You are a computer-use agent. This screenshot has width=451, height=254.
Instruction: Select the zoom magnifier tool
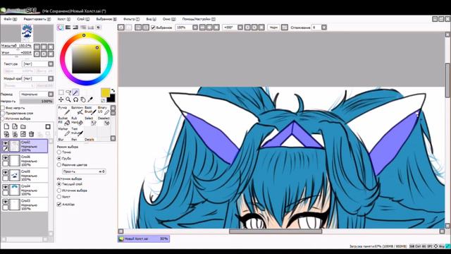click(68, 99)
